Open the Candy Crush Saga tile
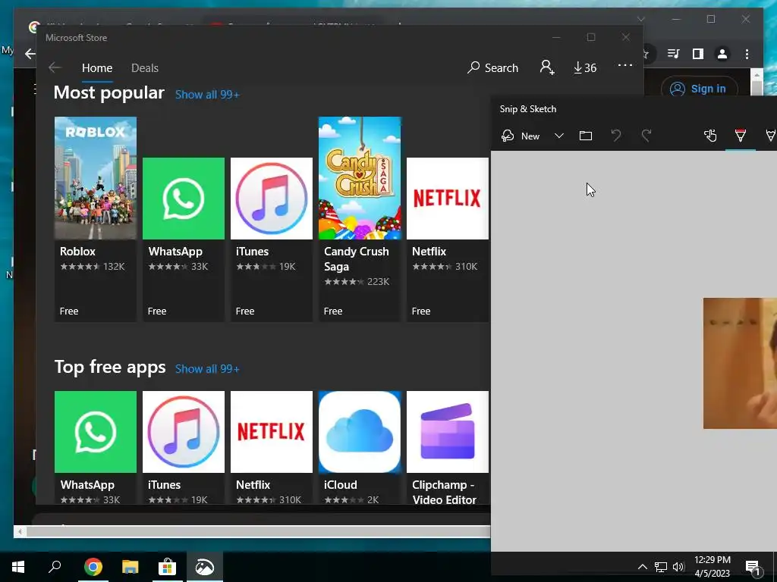This screenshot has height=582, width=777. 360,219
